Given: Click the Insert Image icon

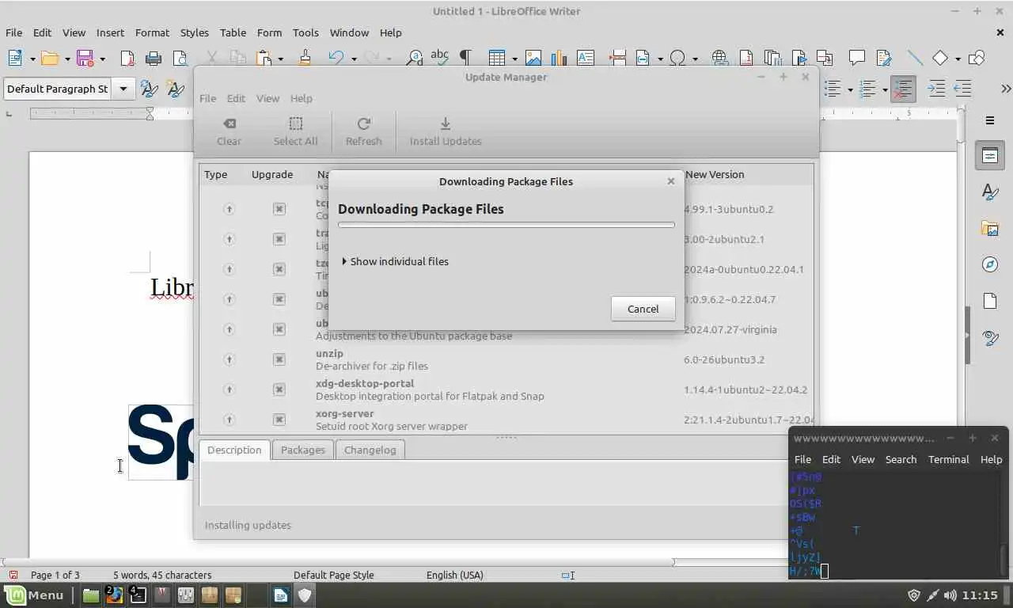Looking at the screenshot, I should coord(533,58).
